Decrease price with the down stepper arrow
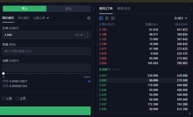This screenshot has height=117, width=193. point(87,37)
